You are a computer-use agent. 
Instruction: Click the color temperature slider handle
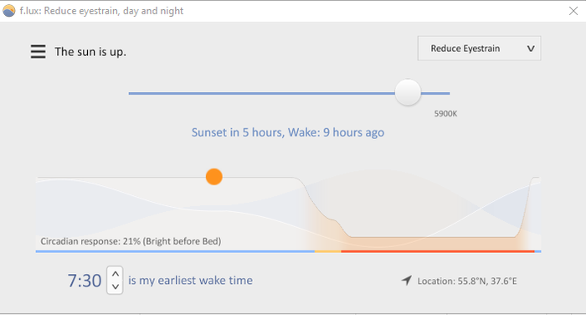[408, 92]
